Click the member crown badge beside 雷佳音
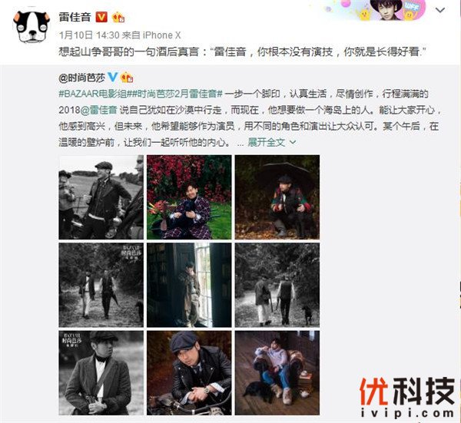The height and width of the screenshot is (423, 461). pyautogui.click(x=118, y=17)
